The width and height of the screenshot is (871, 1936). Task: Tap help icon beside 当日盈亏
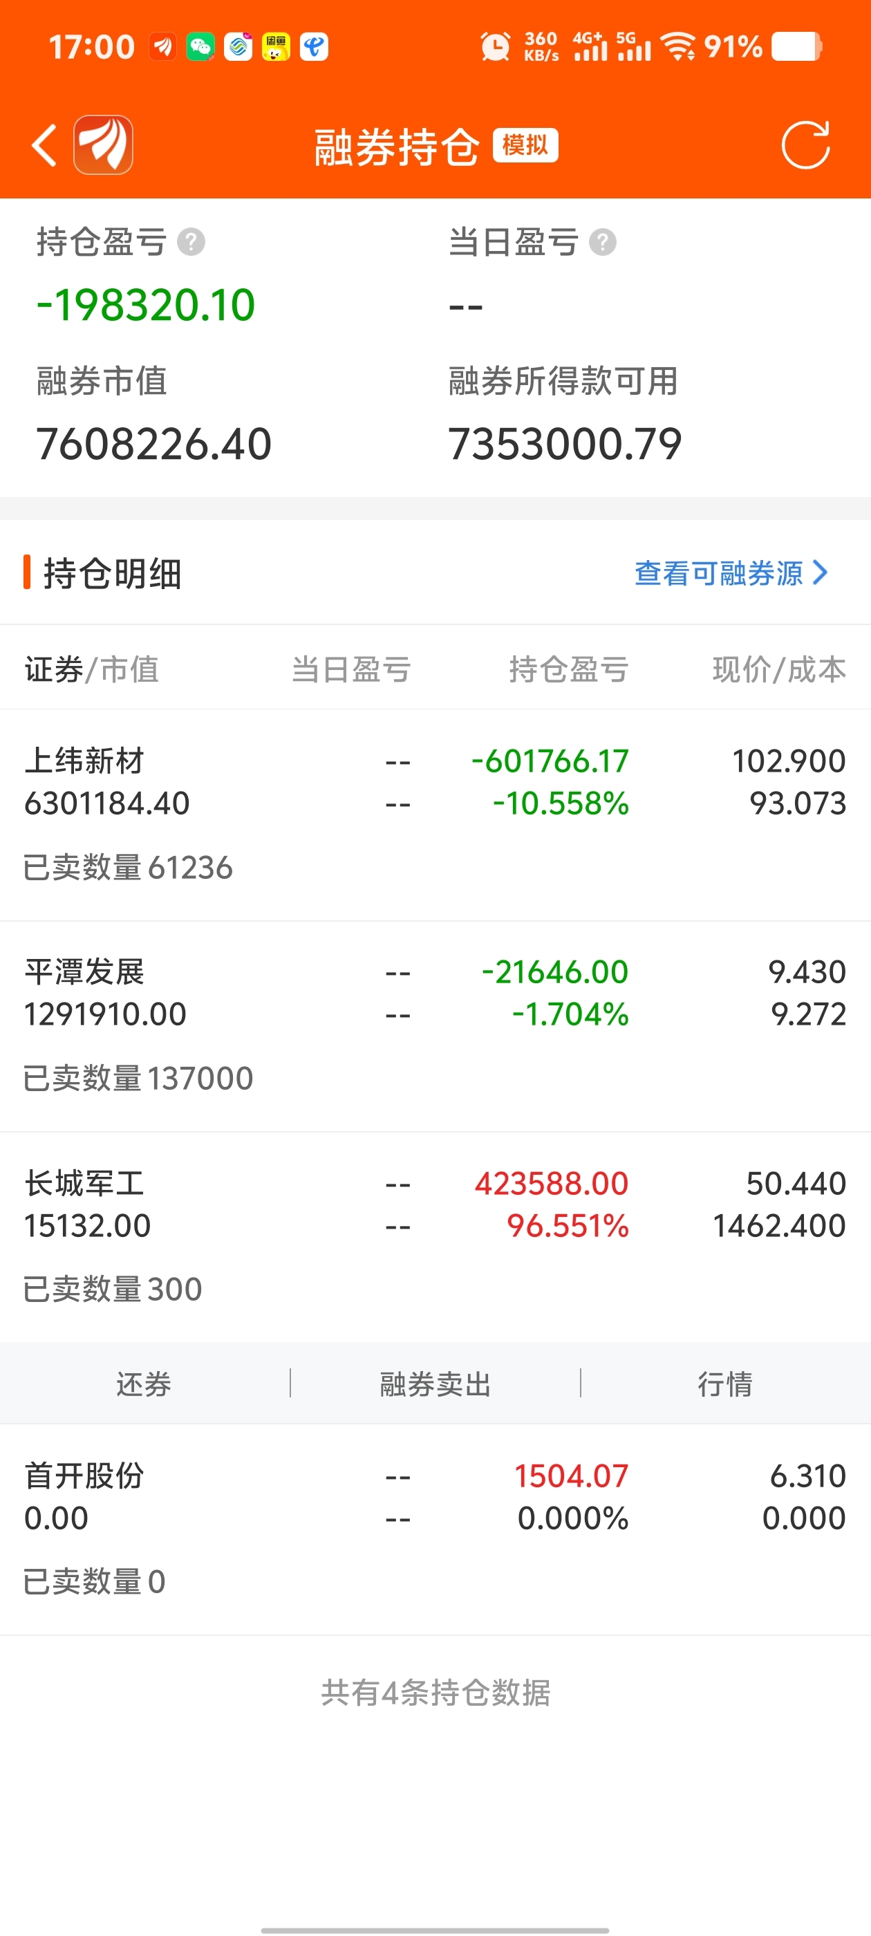pyautogui.click(x=602, y=243)
